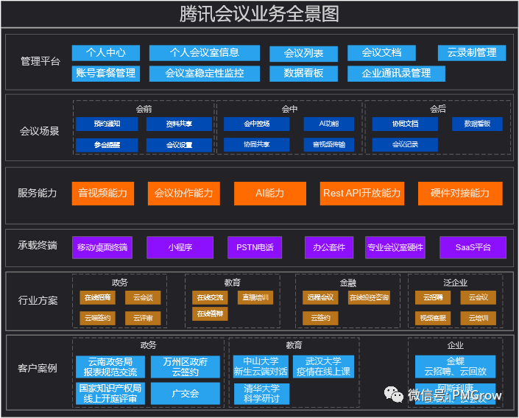Click the 直播培训 box
The image size is (519, 418).
pyautogui.click(x=255, y=298)
